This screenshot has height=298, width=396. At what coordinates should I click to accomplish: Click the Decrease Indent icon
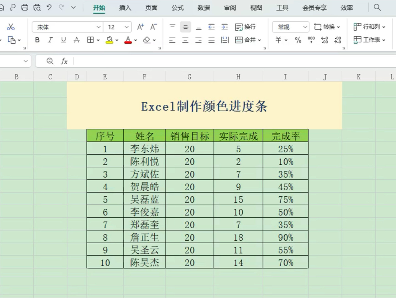pos(211,27)
